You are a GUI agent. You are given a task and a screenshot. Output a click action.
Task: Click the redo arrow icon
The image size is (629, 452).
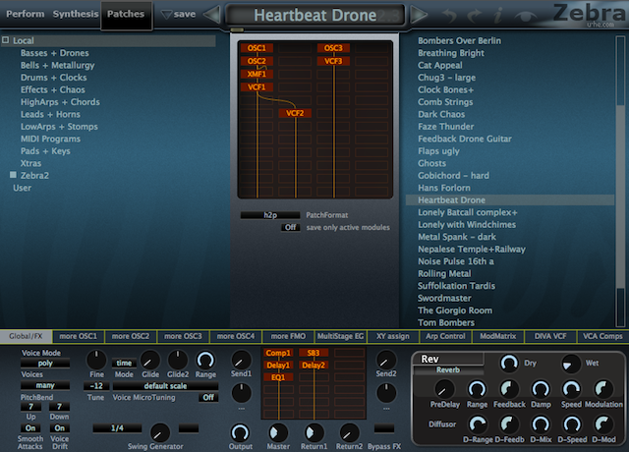(474, 16)
